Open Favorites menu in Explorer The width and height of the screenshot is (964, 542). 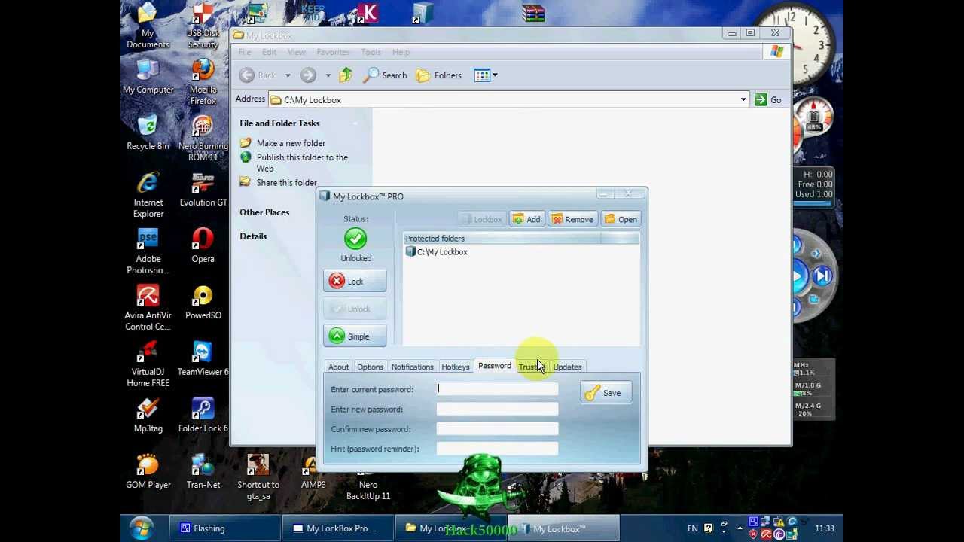[333, 52]
